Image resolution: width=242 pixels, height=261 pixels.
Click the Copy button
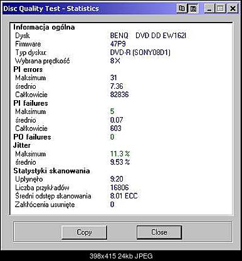(x=84, y=232)
